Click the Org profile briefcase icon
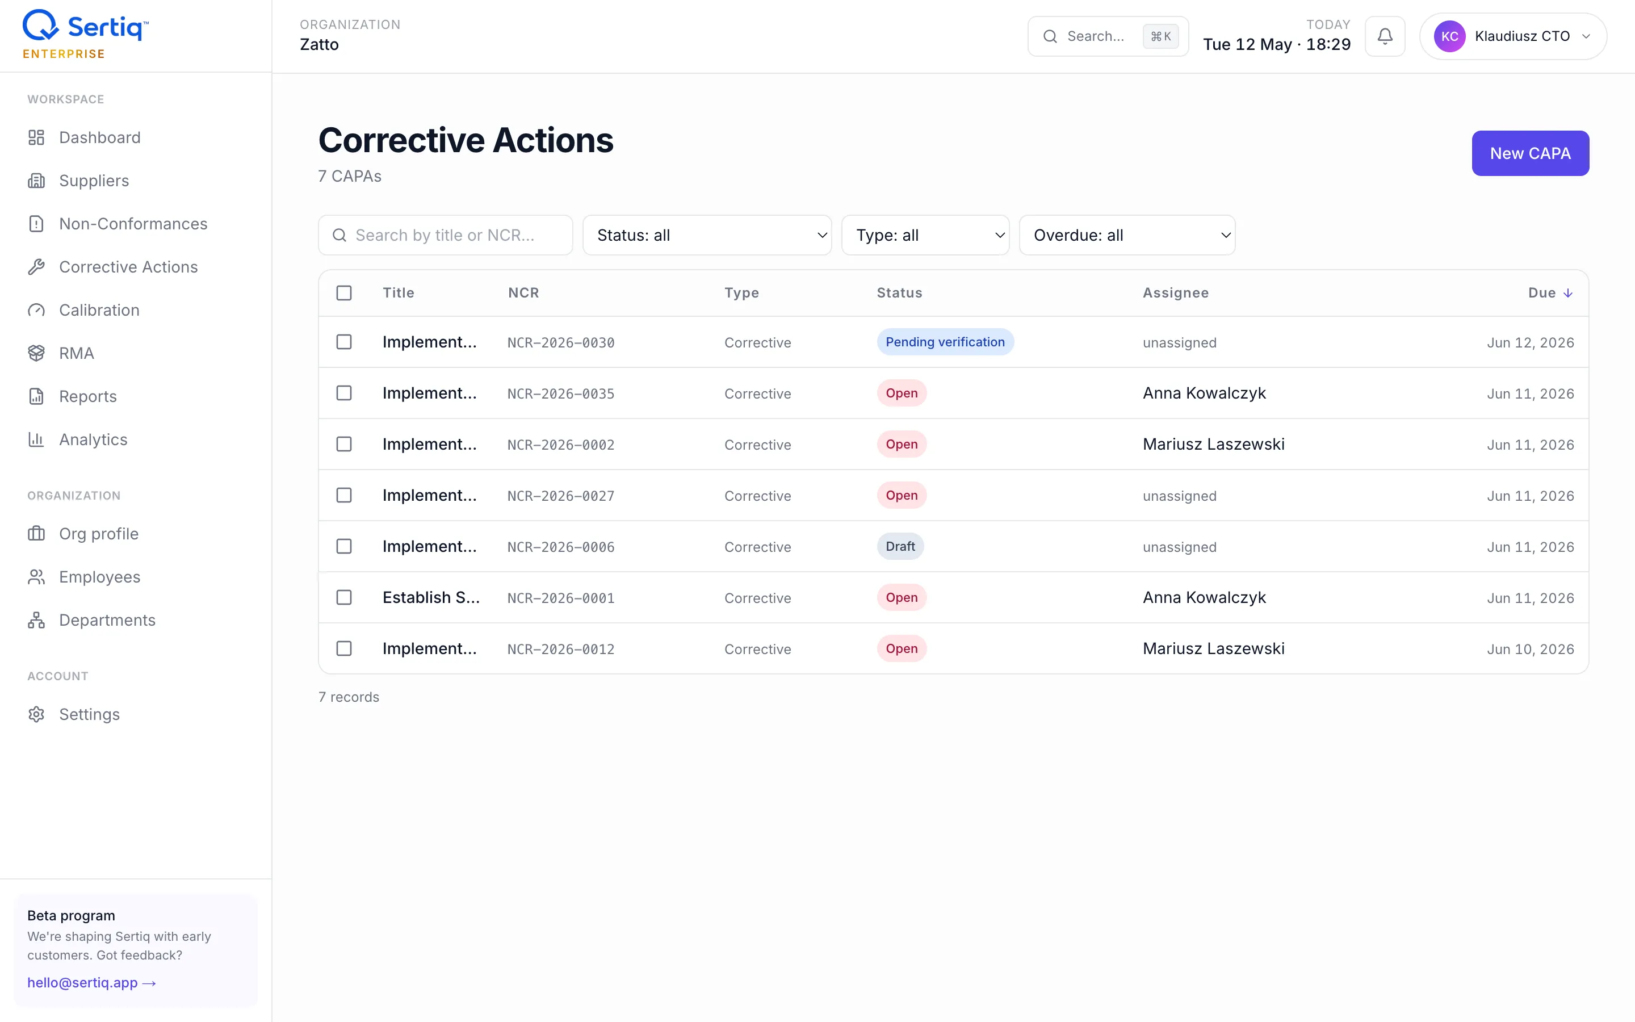This screenshot has width=1635, height=1022. click(x=36, y=534)
